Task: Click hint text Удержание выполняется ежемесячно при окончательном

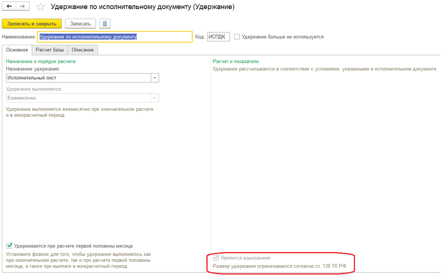Action: pyautogui.click(x=79, y=112)
